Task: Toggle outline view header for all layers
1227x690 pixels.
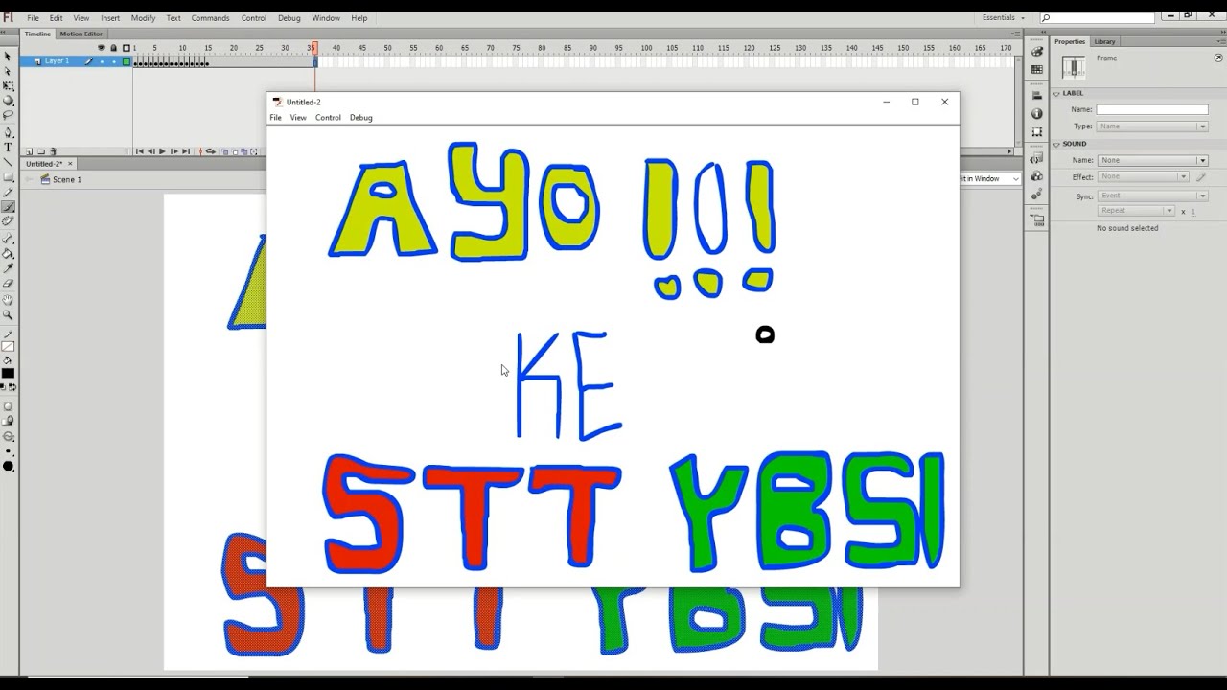Action: pos(126,47)
